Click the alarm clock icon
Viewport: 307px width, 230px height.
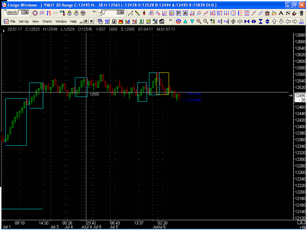point(267,13)
